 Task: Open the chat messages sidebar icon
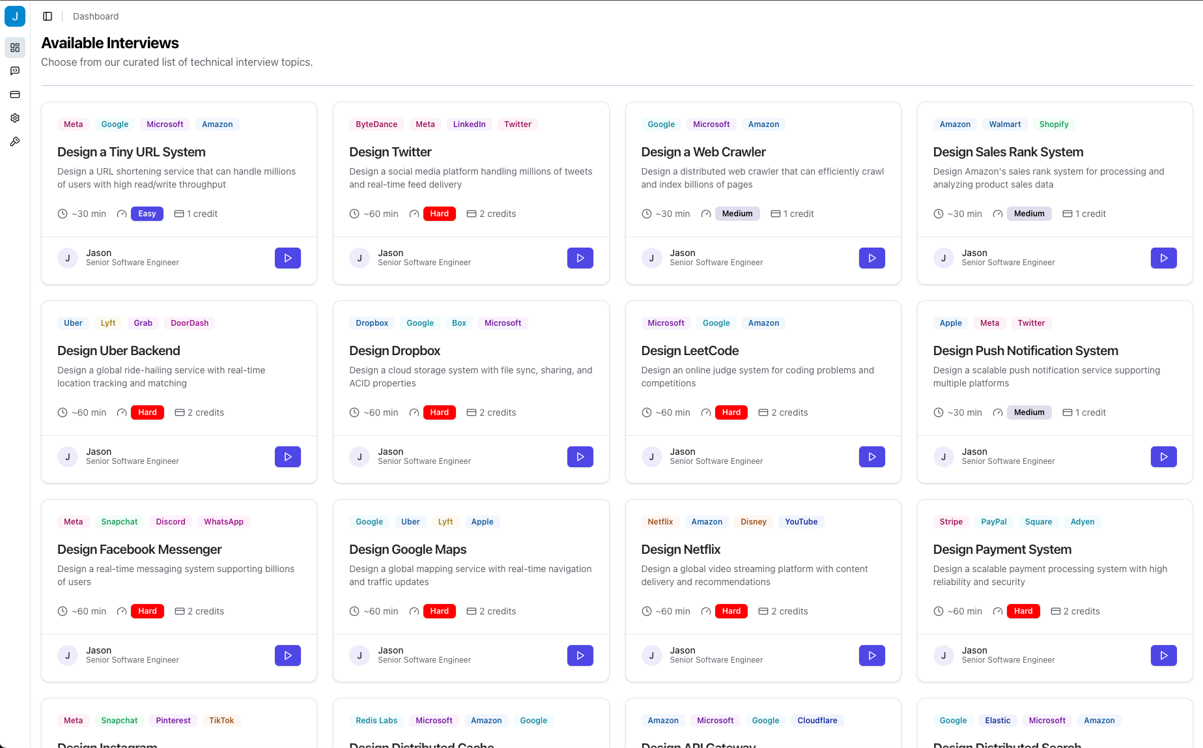(15, 71)
